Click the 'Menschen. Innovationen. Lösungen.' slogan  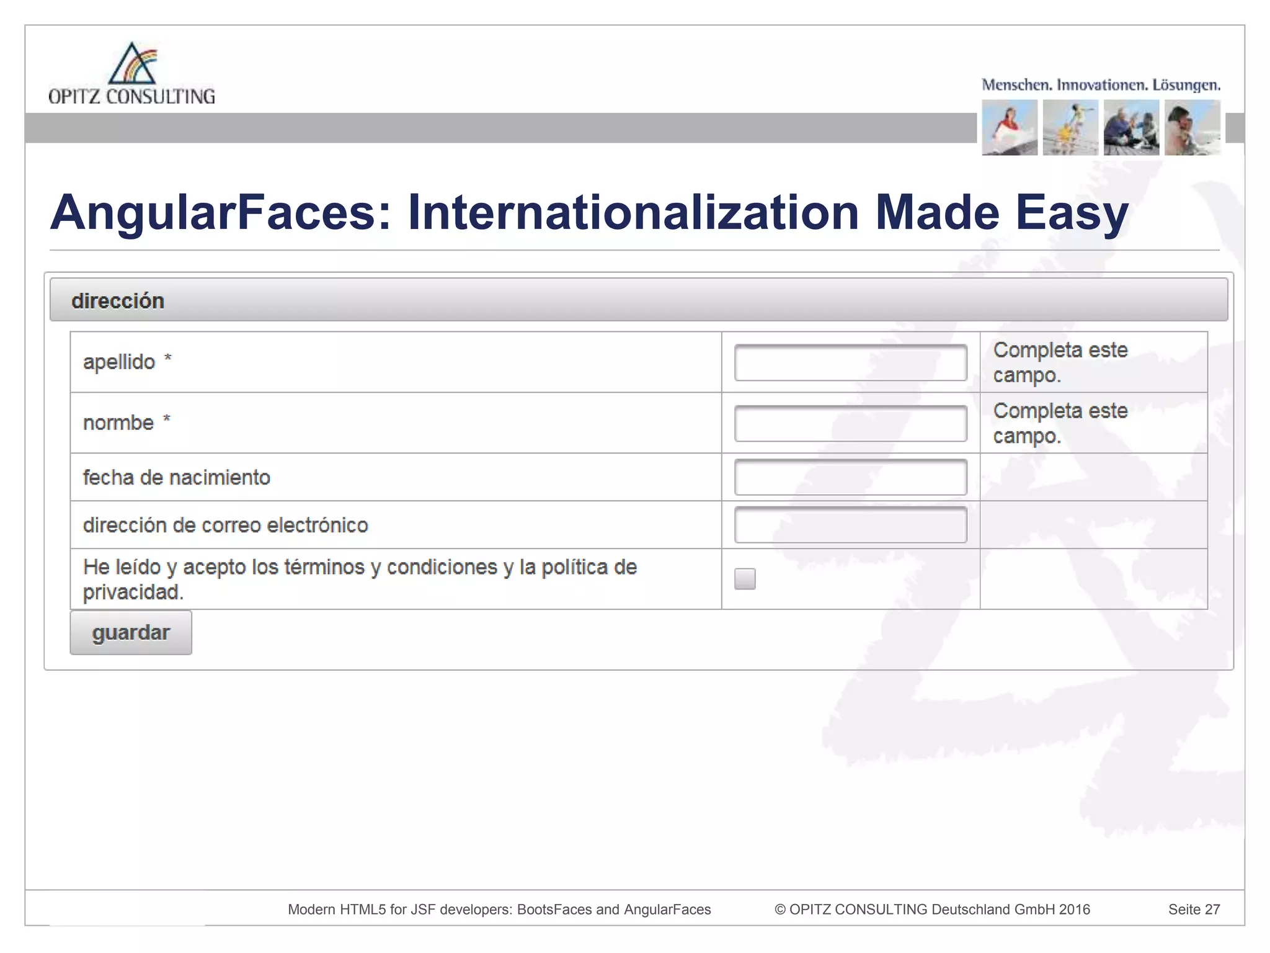coord(1101,85)
